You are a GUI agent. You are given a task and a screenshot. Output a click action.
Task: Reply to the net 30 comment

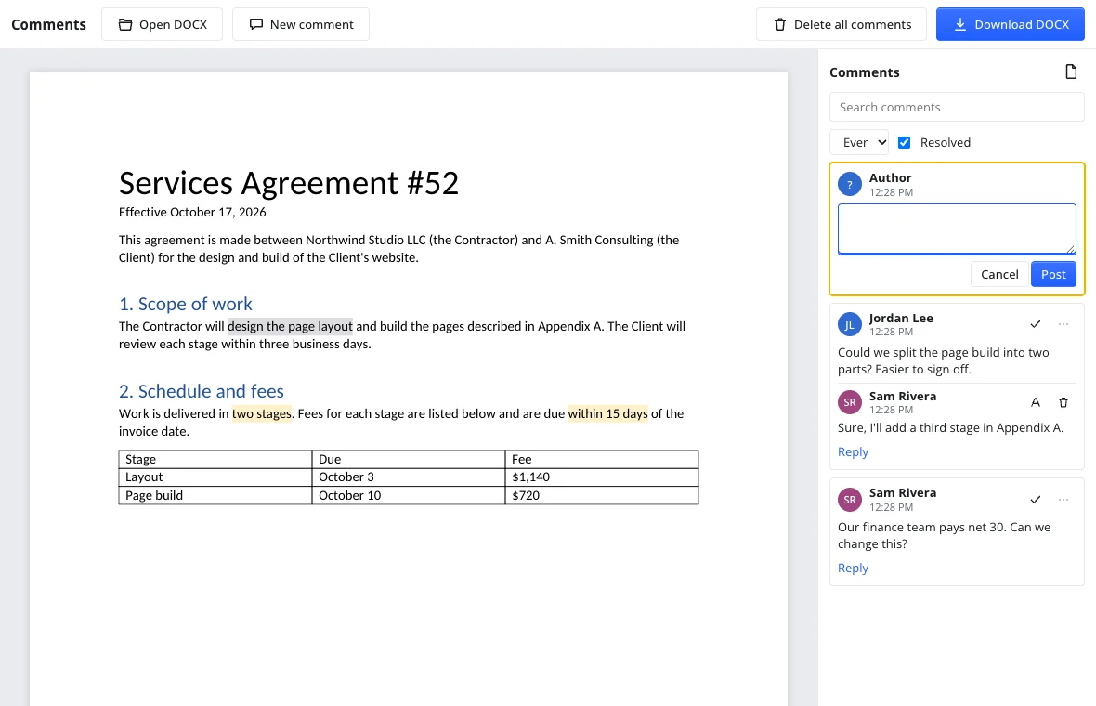pyautogui.click(x=853, y=569)
